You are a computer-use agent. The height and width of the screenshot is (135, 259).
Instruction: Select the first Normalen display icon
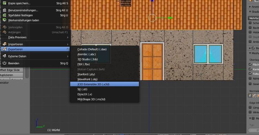point(250,96)
